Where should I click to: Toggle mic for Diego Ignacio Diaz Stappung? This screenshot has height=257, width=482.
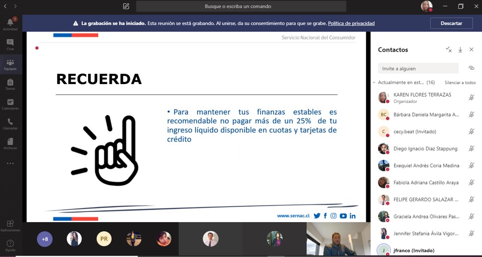click(471, 149)
